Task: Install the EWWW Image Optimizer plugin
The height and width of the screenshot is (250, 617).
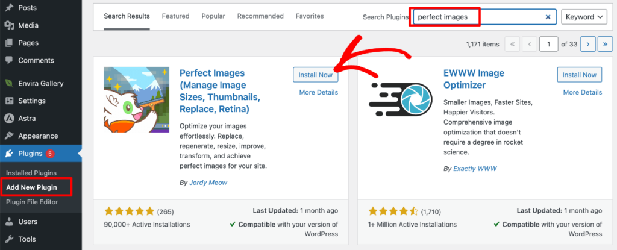Action: click(x=580, y=75)
